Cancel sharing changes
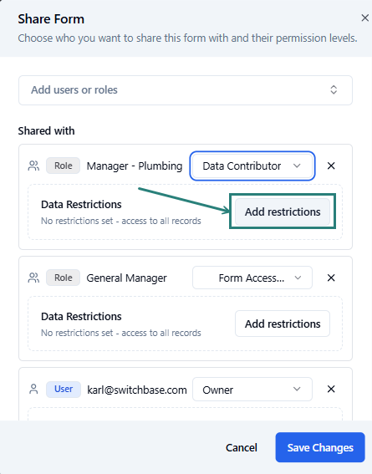The image size is (372, 474). click(x=241, y=447)
